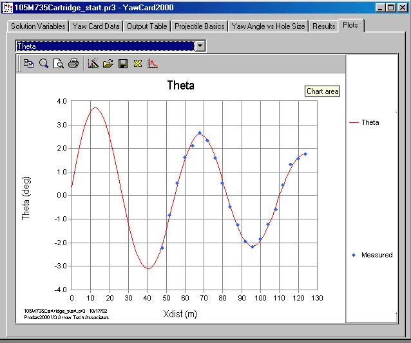Screen dimensions: 411x343
Task: Click the Copy chart icon in toolbar
Action: 28,63
